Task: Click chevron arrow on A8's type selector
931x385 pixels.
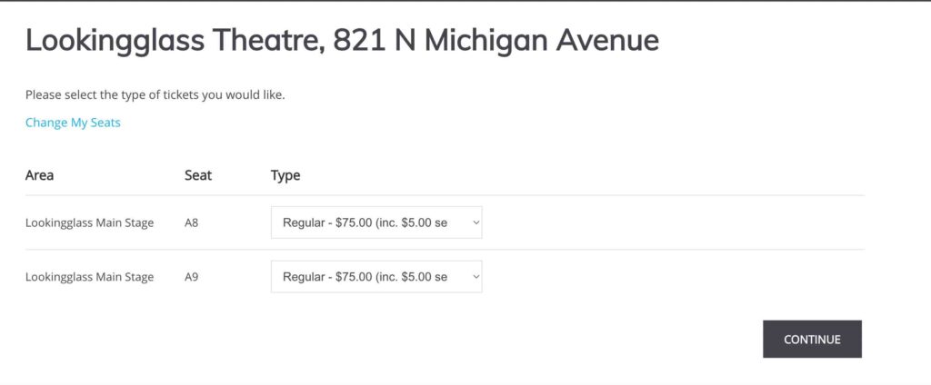Action: click(475, 222)
